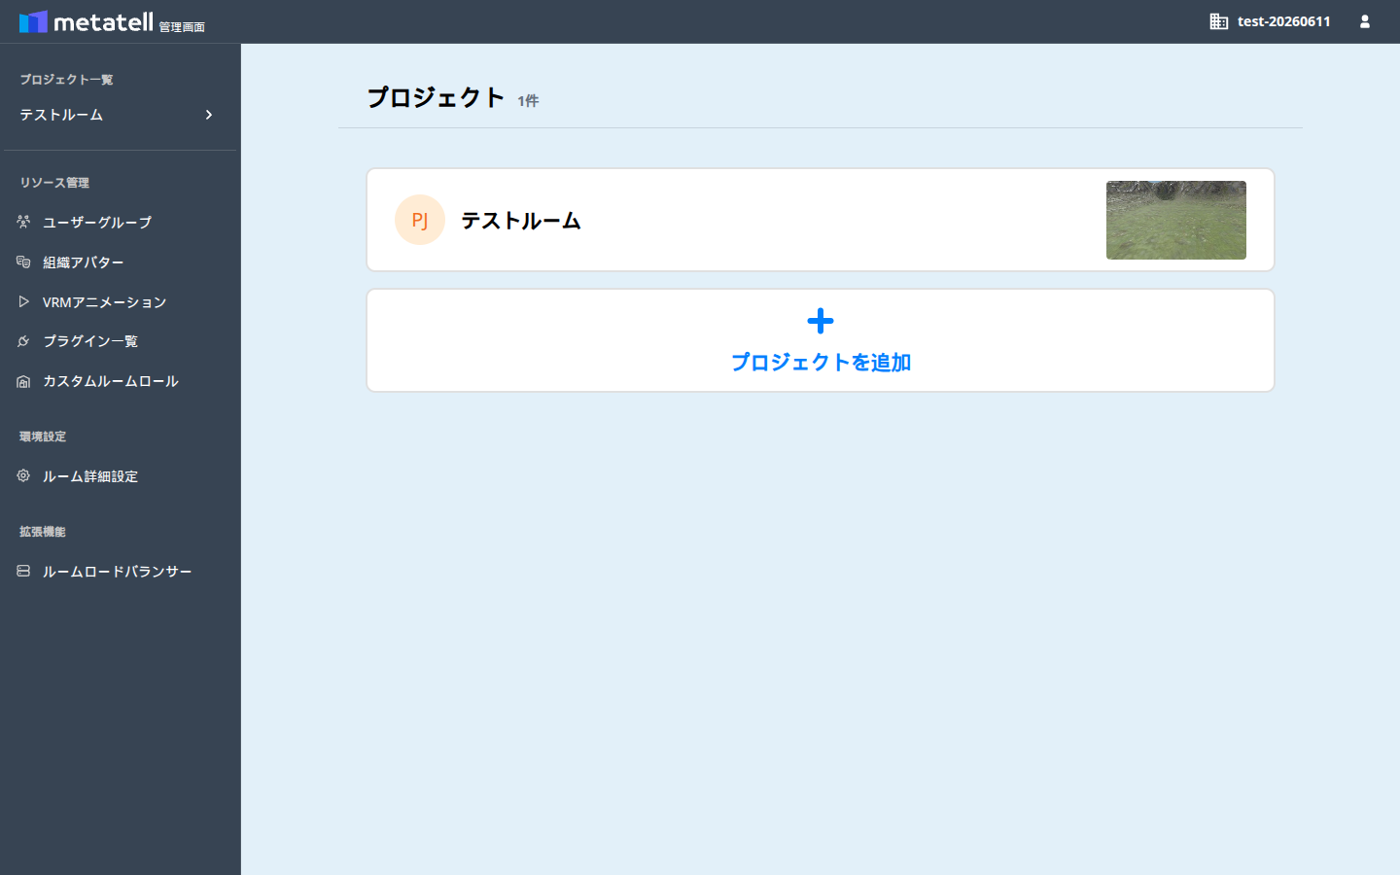Open the user account profile icon

[1365, 21]
